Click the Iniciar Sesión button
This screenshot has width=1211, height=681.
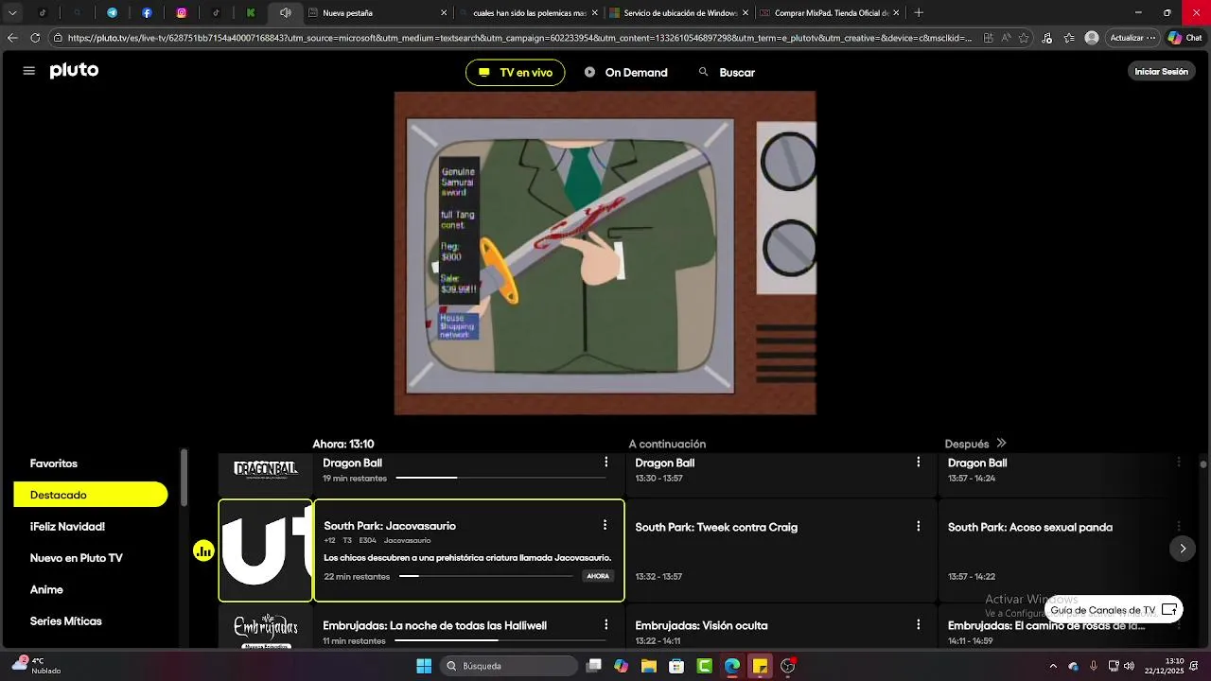pos(1161,72)
